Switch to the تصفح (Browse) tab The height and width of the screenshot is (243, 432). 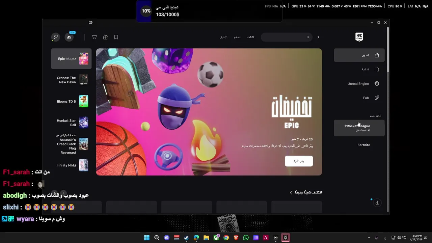pos(237,37)
